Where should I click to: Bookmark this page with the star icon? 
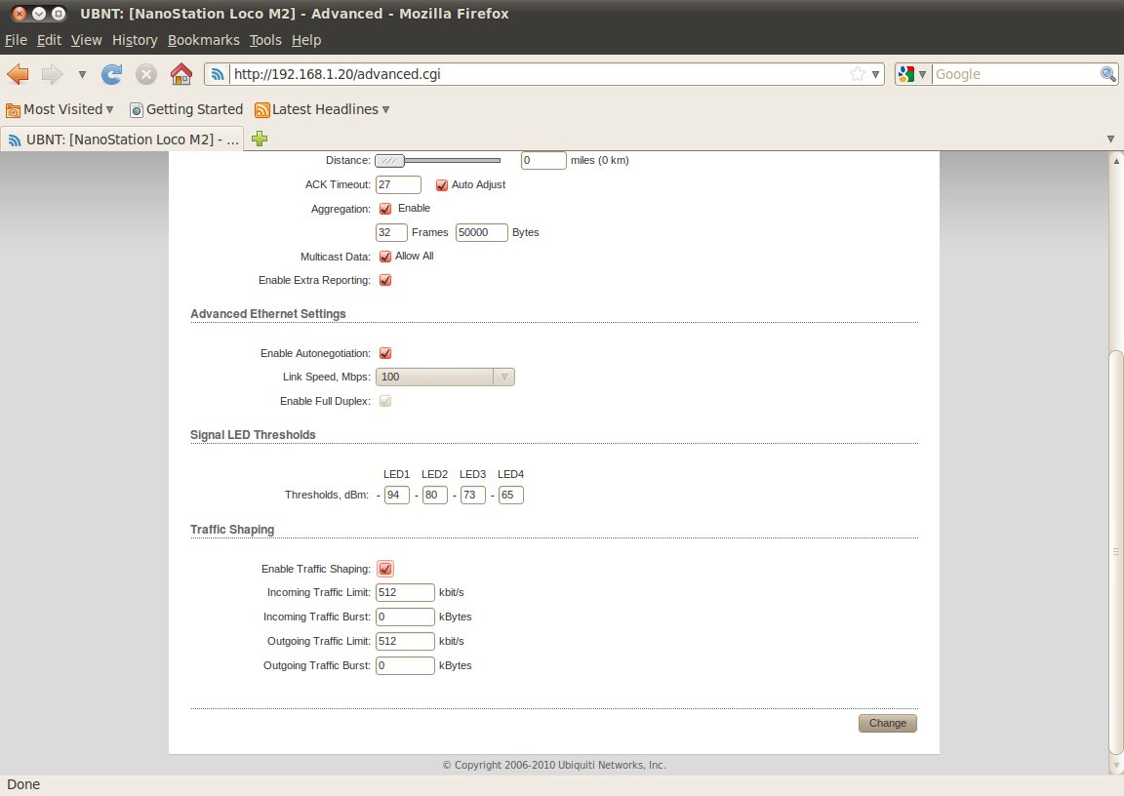click(857, 74)
